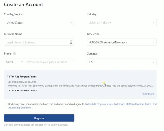Viewport: 164px width, 131px height.
Task: Open the Advertising Guidelines link
Action: coord(20,108)
